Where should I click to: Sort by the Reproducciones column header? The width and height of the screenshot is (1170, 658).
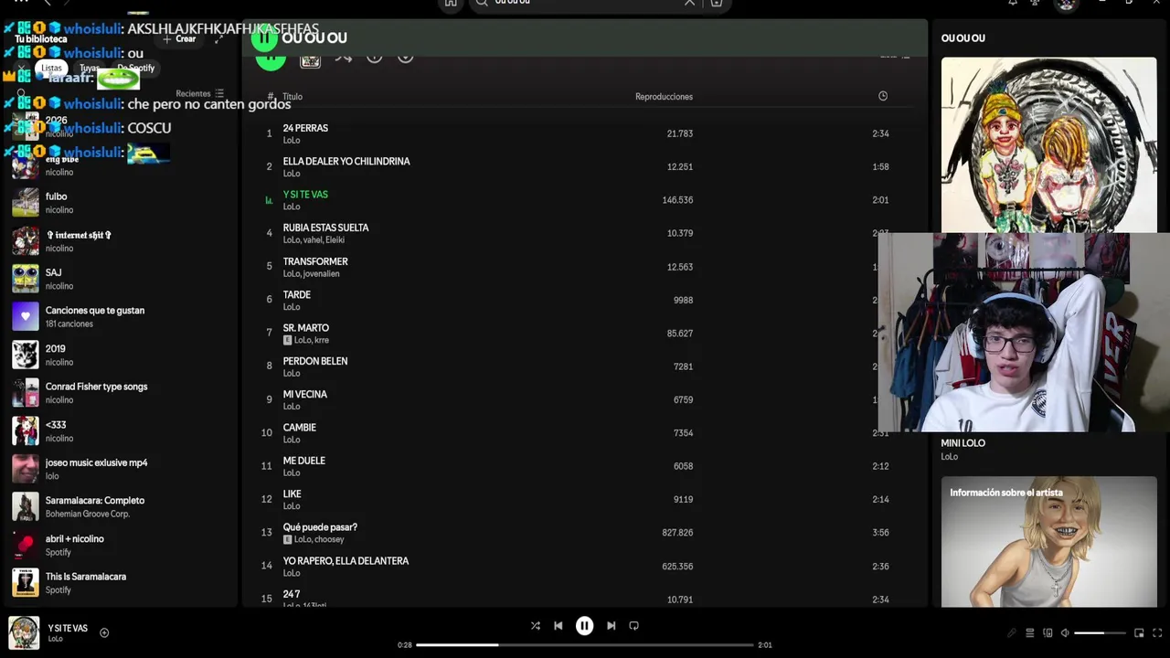(x=664, y=96)
